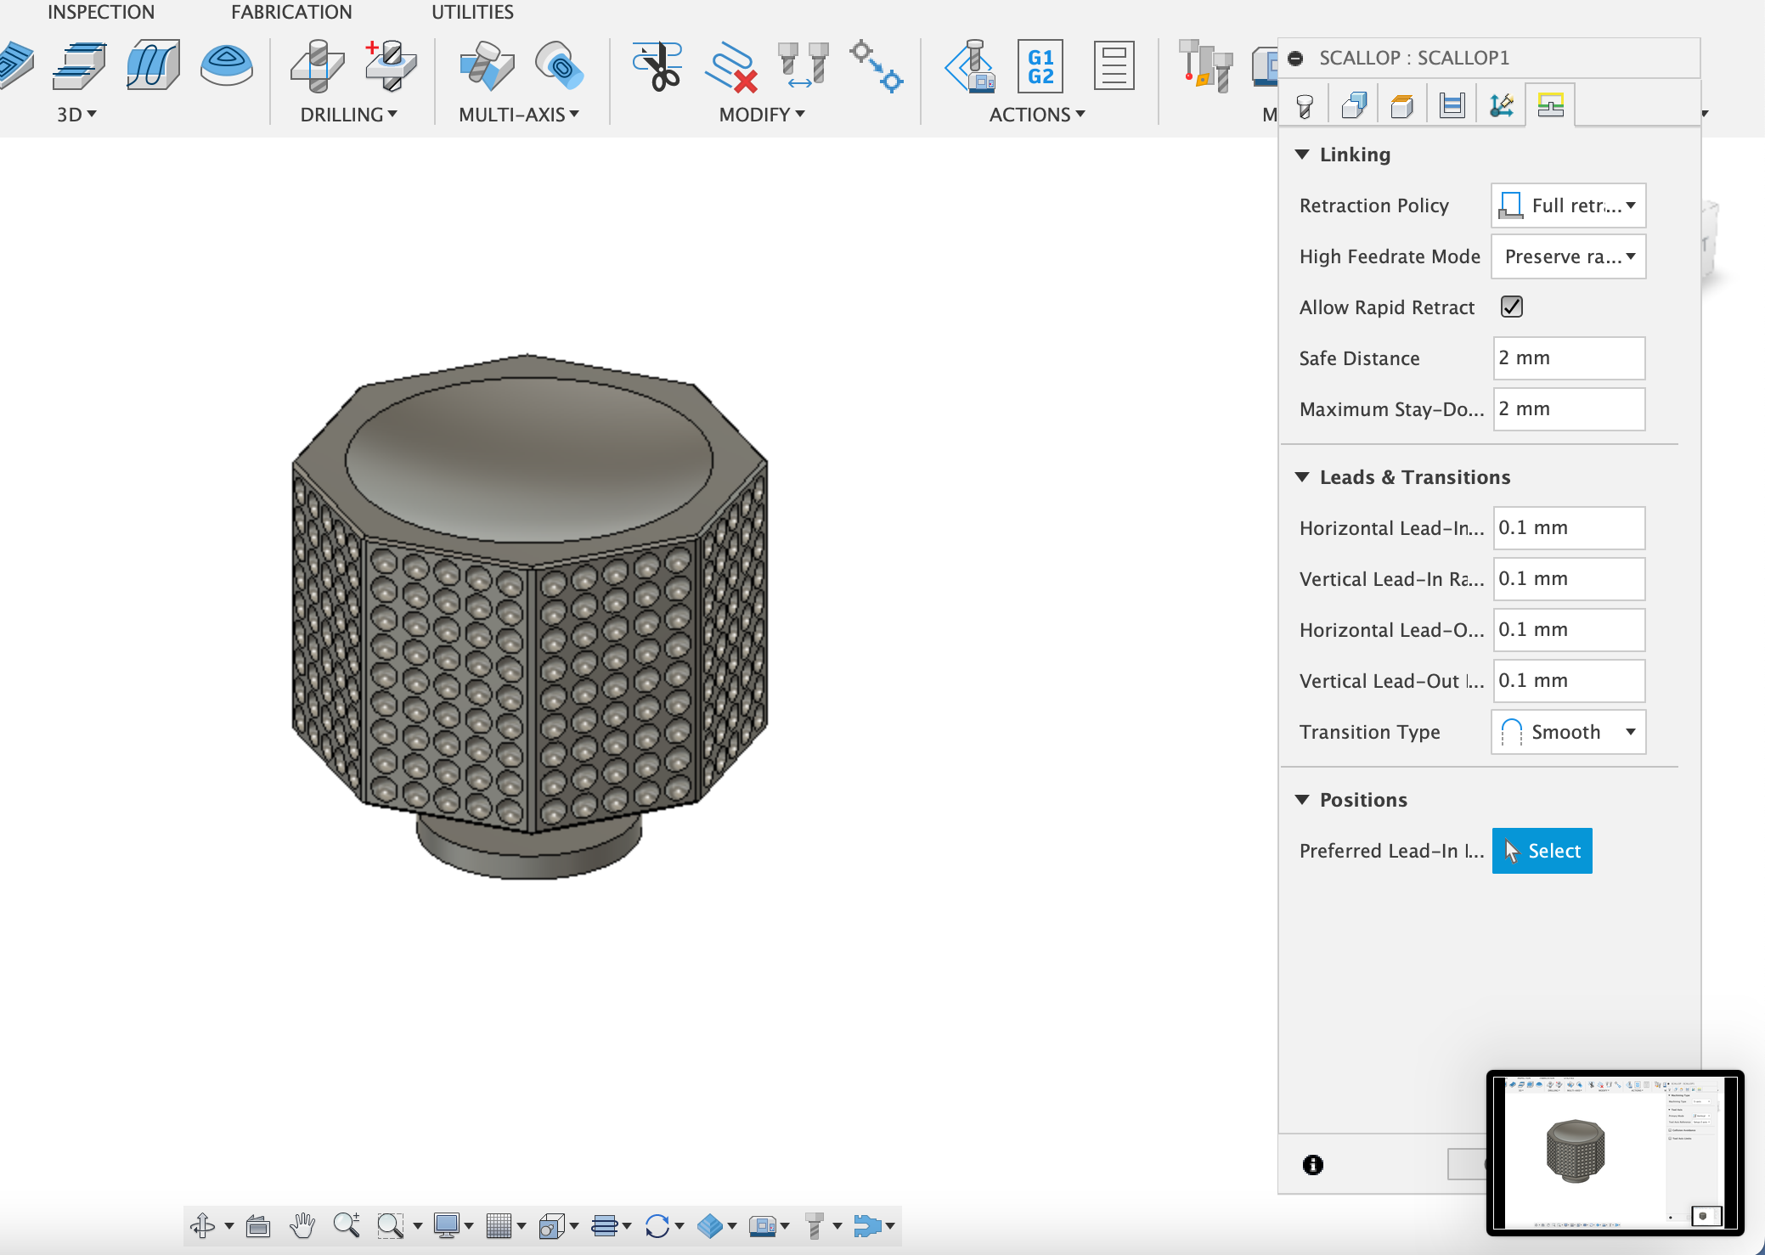
Task: Click the Zoom Window icon
Action: [x=390, y=1225]
